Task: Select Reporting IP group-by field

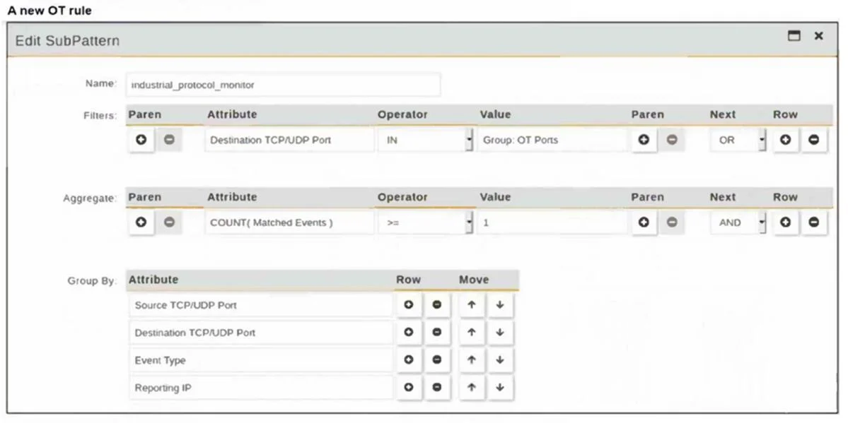Action: pyautogui.click(x=261, y=388)
